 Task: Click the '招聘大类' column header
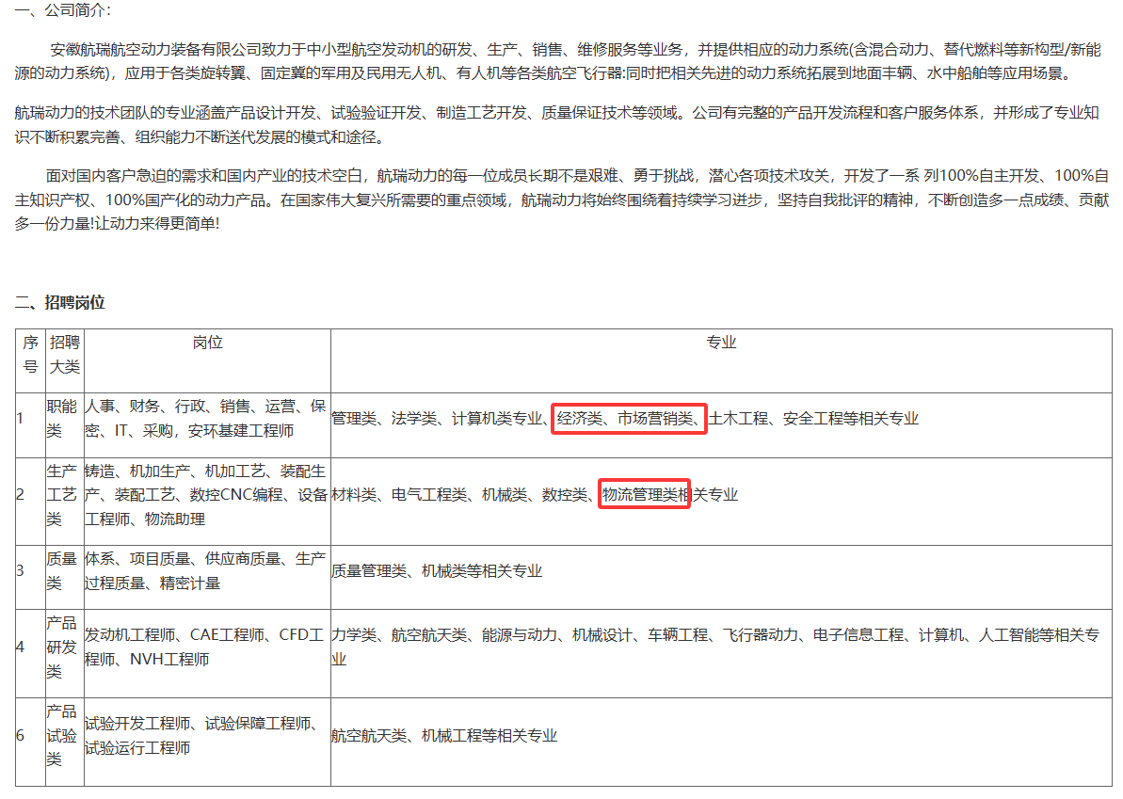pos(65,354)
